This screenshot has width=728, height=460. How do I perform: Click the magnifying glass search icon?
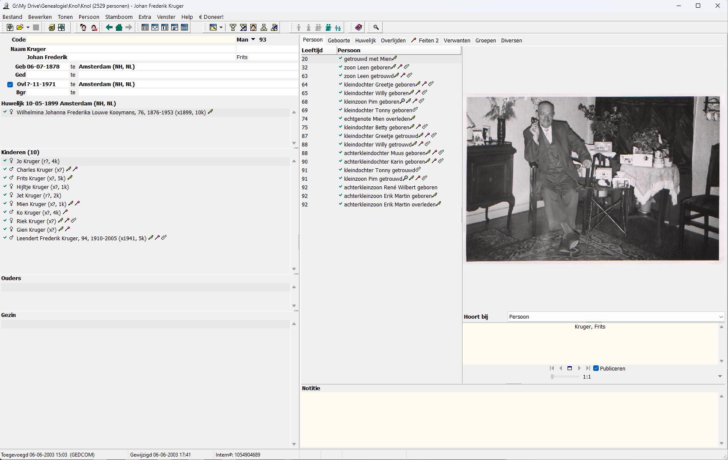pyautogui.click(x=376, y=27)
